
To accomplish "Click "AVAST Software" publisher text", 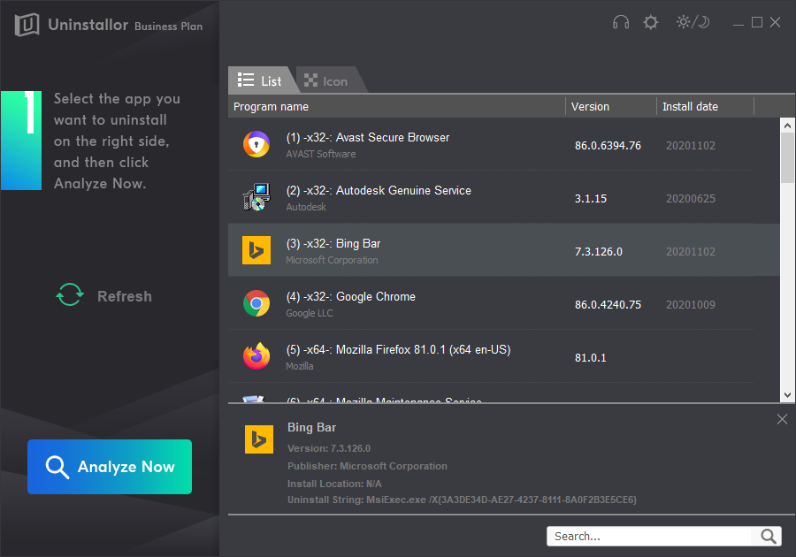I will (321, 154).
